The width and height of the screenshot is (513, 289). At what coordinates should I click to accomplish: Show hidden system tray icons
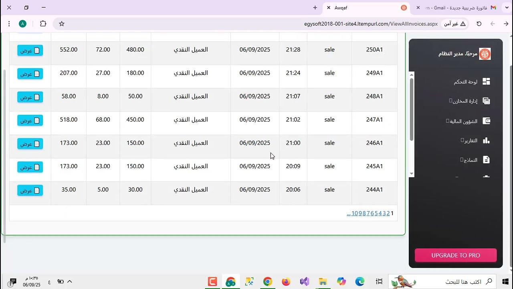pyautogui.click(x=69, y=282)
